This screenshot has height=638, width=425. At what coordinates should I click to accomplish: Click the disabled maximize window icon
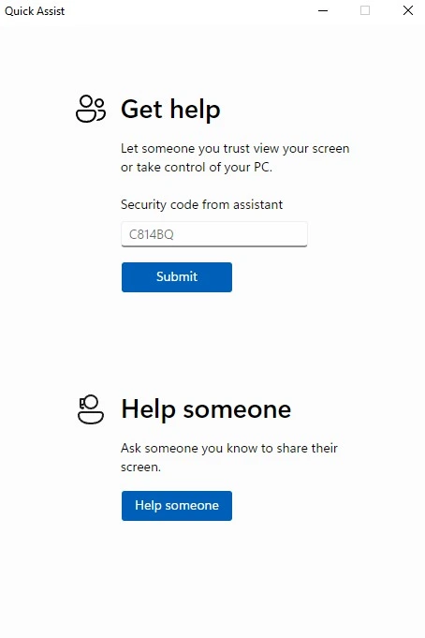365,10
